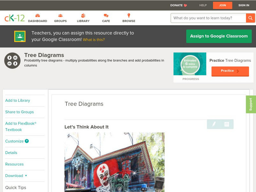Image resolution: width=256 pixels, height=192 pixels.
Task: Open the Library backpack icon
Action: point(83,15)
